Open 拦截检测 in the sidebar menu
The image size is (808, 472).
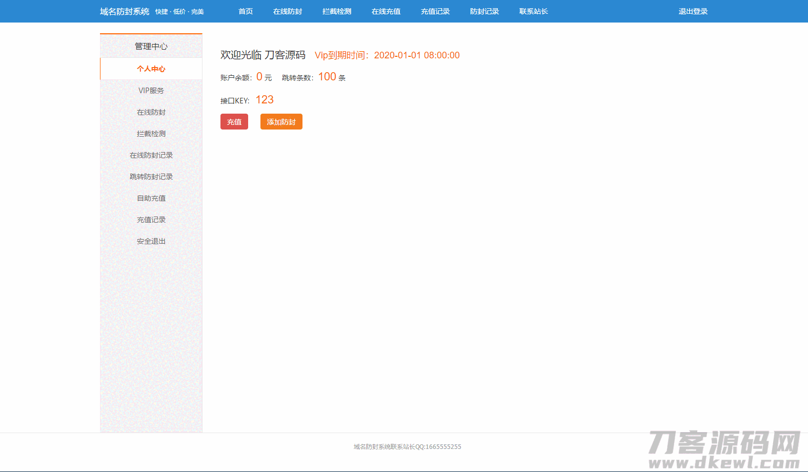(151, 134)
